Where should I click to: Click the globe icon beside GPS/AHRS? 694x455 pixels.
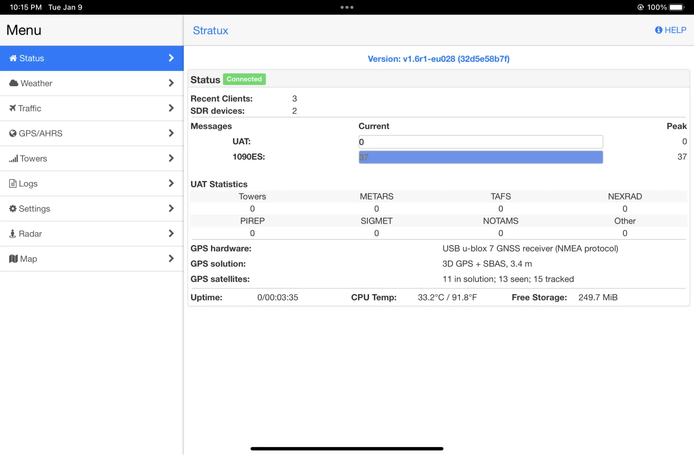[13, 133]
